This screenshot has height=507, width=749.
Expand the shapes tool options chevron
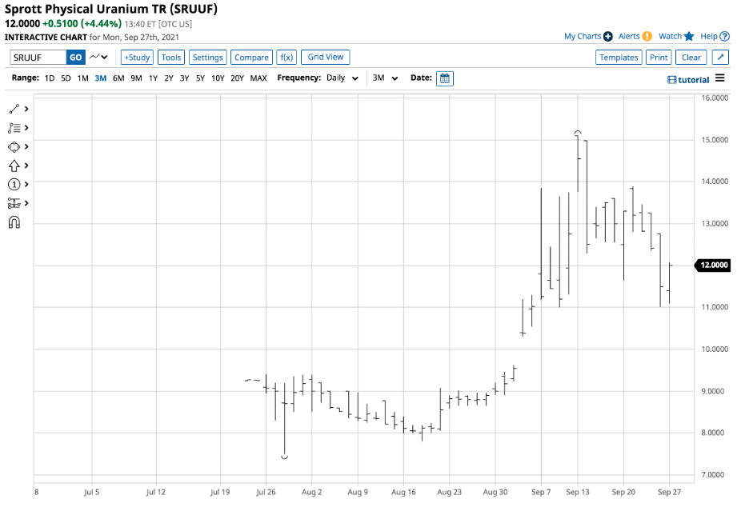(26, 147)
